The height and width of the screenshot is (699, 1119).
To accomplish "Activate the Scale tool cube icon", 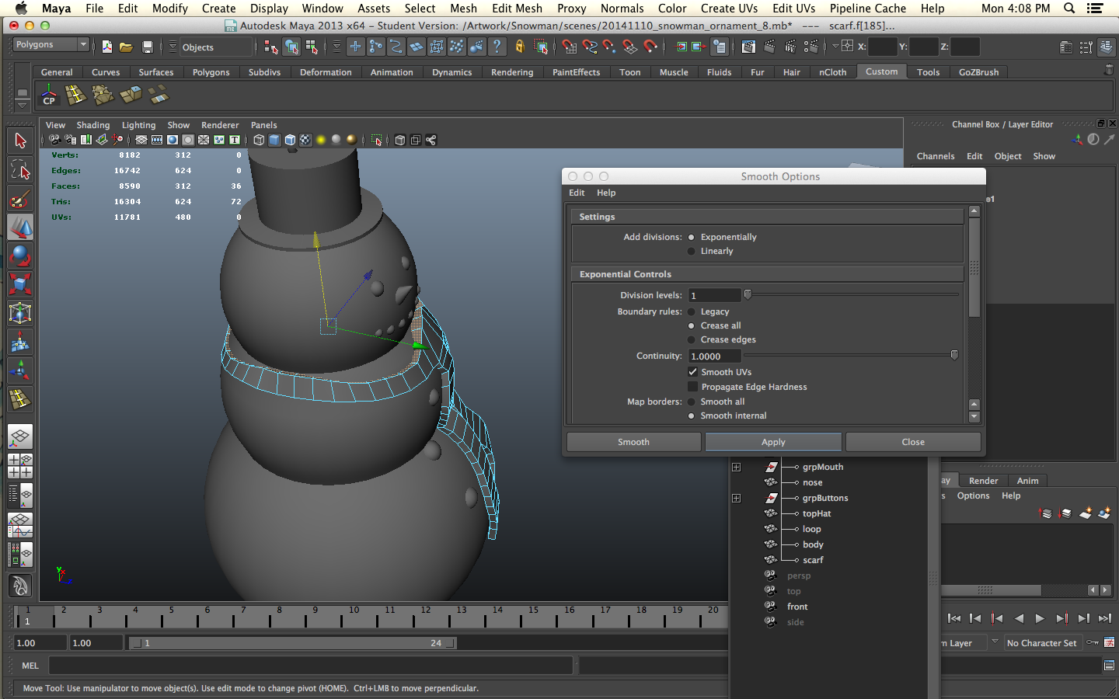I will pyautogui.click(x=20, y=284).
